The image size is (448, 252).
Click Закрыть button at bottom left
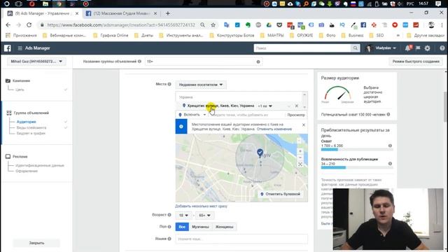[36, 243]
